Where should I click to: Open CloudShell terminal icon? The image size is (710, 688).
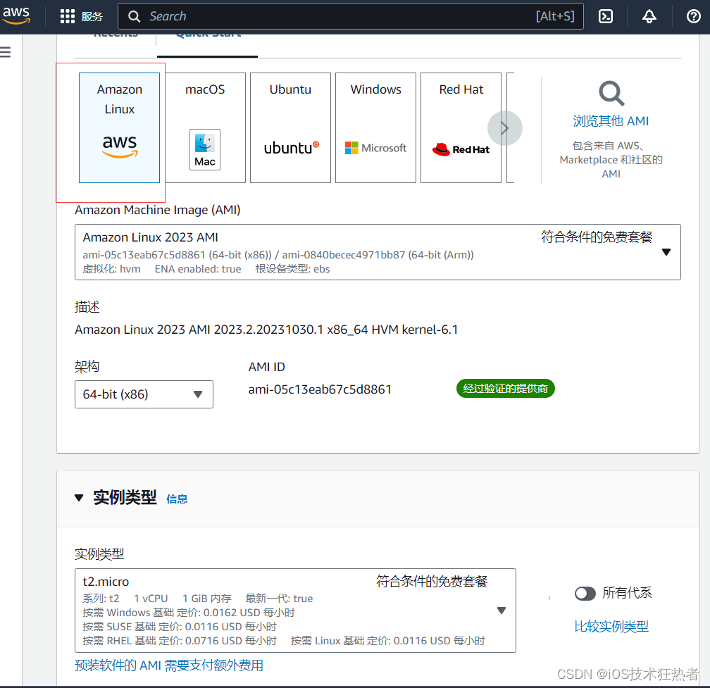[x=606, y=16]
